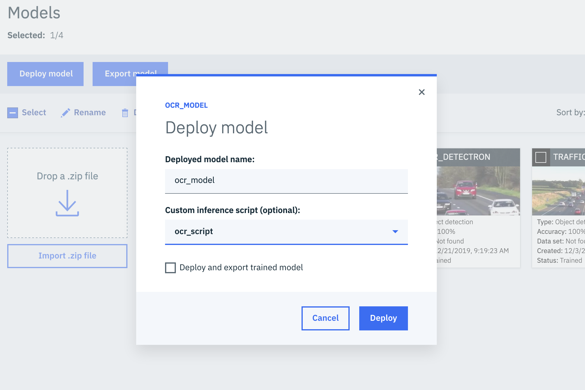Image resolution: width=585 pixels, height=390 pixels.
Task: Close the Deploy model dialog
Action: pos(421,92)
